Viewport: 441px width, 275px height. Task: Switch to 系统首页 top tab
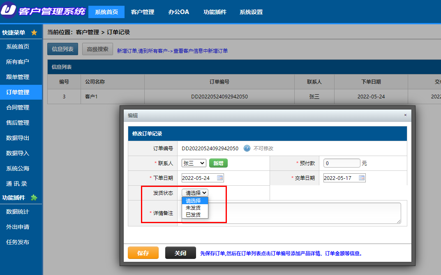106,12
